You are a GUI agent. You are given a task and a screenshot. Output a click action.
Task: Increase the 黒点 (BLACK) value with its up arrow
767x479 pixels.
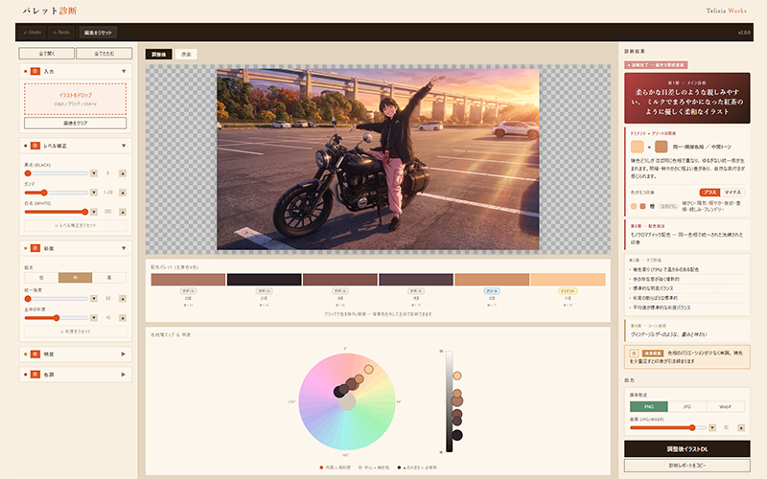pyautogui.click(x=123, y=173)
